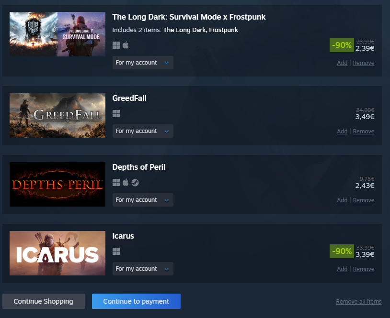Click Add link for Depths of Peril
The height and width of the screenshot is (318, 390).
(x=342, y=200)
